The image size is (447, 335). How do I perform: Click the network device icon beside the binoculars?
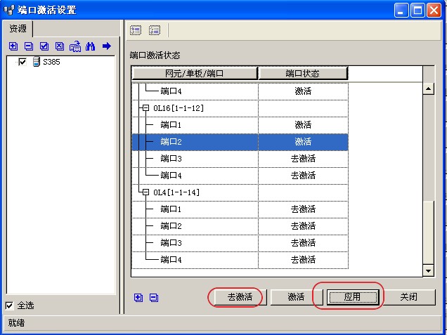coord(74,46)
